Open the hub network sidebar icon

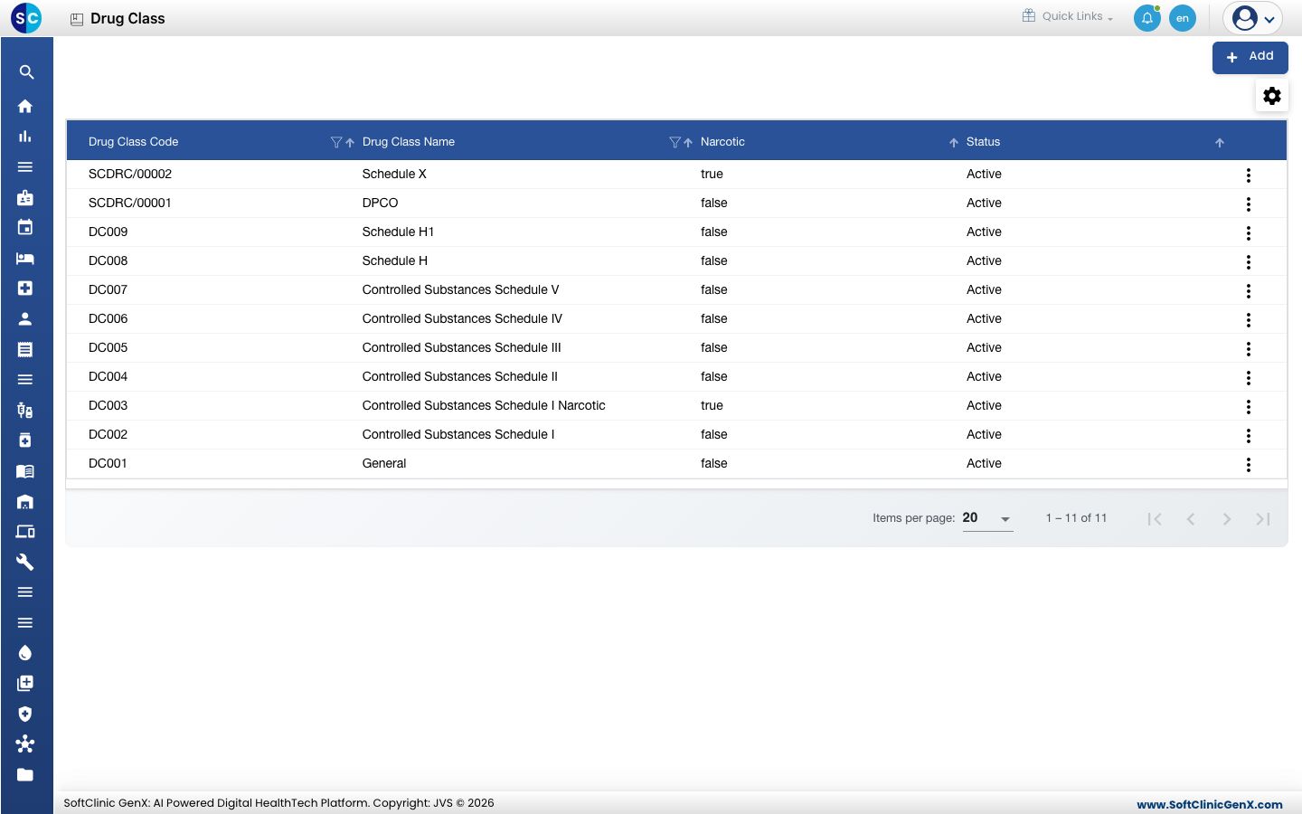(x=25, y=744)
